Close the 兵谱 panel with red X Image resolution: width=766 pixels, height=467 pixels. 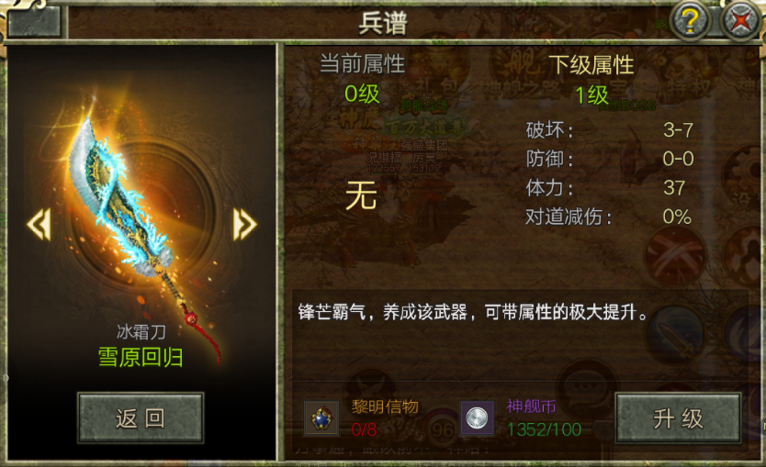coord(741,21)
